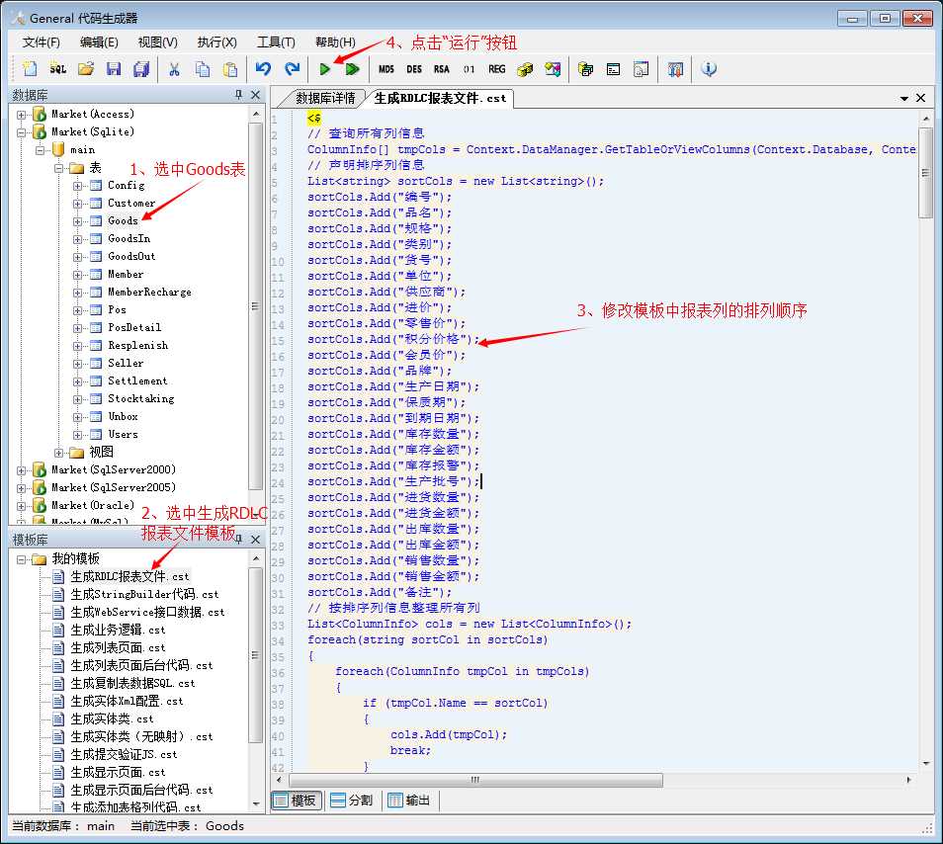This screenshot has height=844, width=943.
Task: Open the 文件(F) menu
Action: (41, 42)
